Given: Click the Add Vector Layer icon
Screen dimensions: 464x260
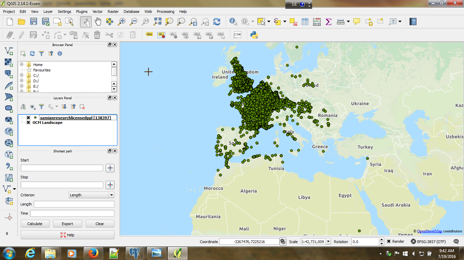Looking at the screenshot, I should 9,51.
